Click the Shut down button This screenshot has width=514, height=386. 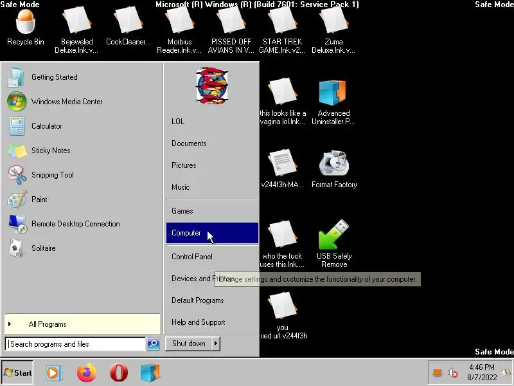188,344
